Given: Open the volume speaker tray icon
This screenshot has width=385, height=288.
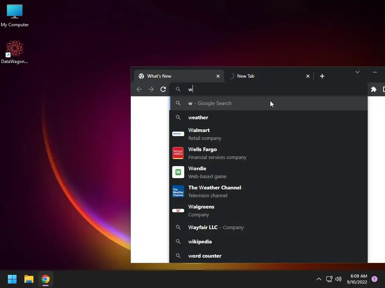Looking at the screenshot, I should [338, 279].
